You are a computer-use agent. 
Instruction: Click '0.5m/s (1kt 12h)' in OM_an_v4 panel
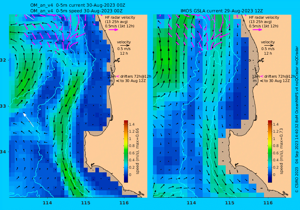(x=120, y=26)
